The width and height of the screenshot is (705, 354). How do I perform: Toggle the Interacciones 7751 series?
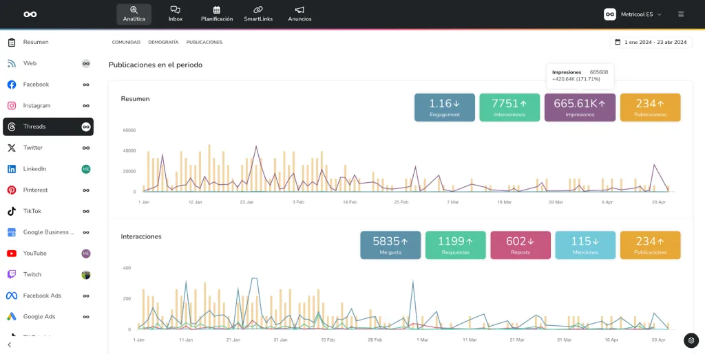pyautogui.click(x=509, y=107)
